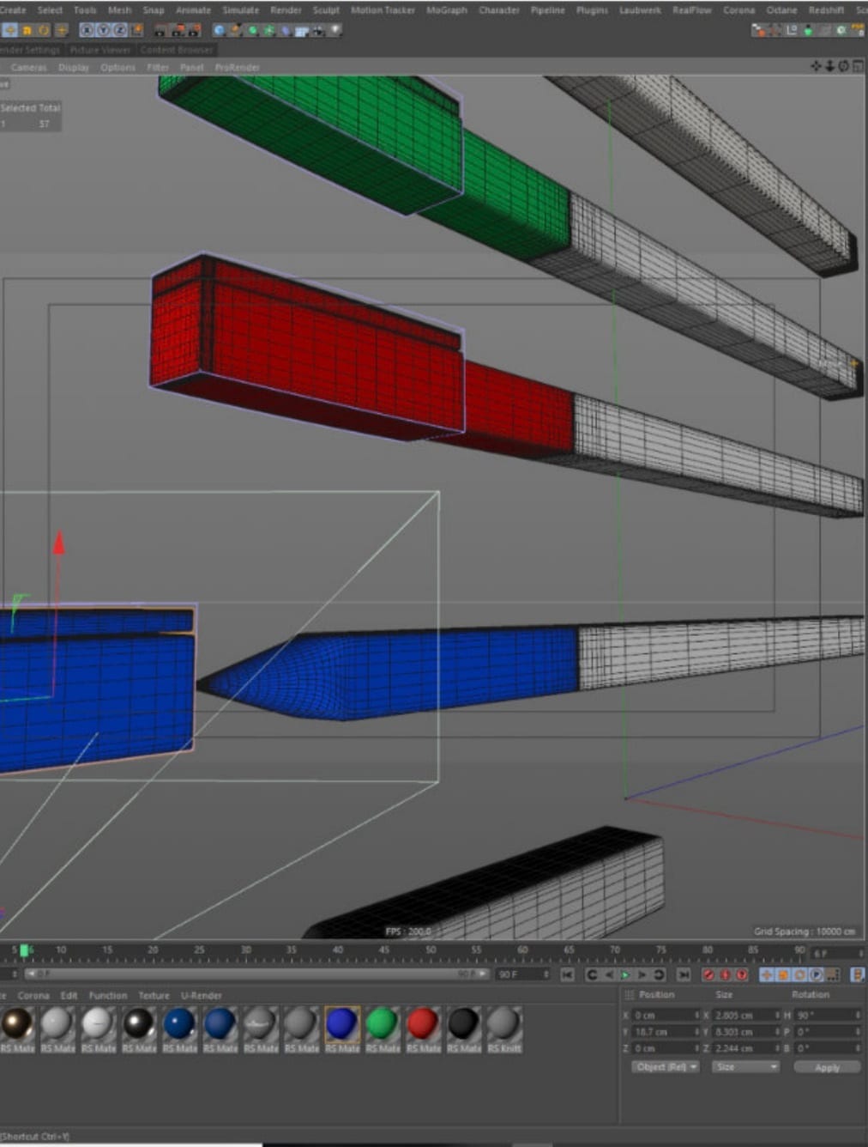Image resolution: width=868 pixels, height=1147 pixels.
Task: Open the Object (Rel) dropdown
Action: point(666,1067)
